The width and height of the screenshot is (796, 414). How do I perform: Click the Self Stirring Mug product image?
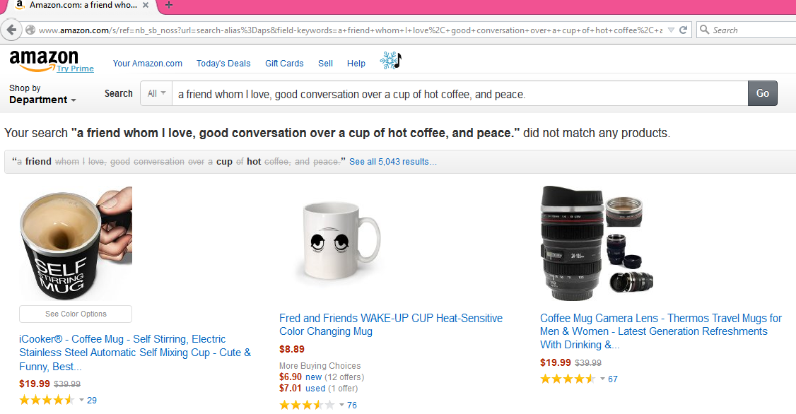[76, 244]
